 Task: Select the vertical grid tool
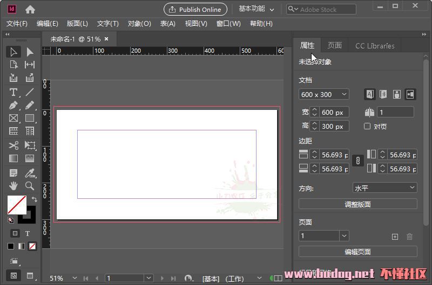click(30, 131)
